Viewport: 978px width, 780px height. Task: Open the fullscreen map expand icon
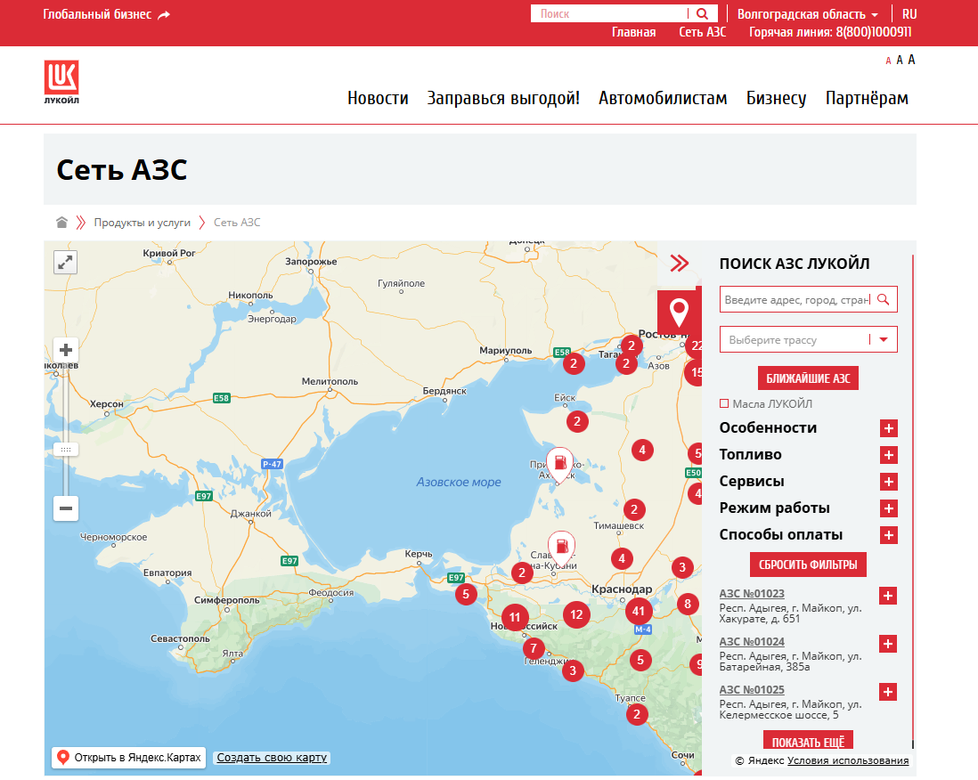[66, 263]
